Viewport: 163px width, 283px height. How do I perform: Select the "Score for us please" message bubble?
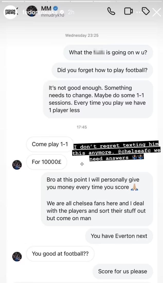pos(123,271)
